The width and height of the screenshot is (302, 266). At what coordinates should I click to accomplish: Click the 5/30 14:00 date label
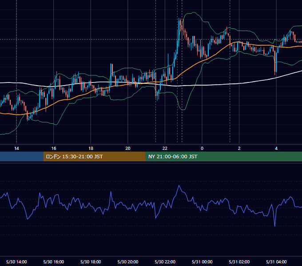16,262
